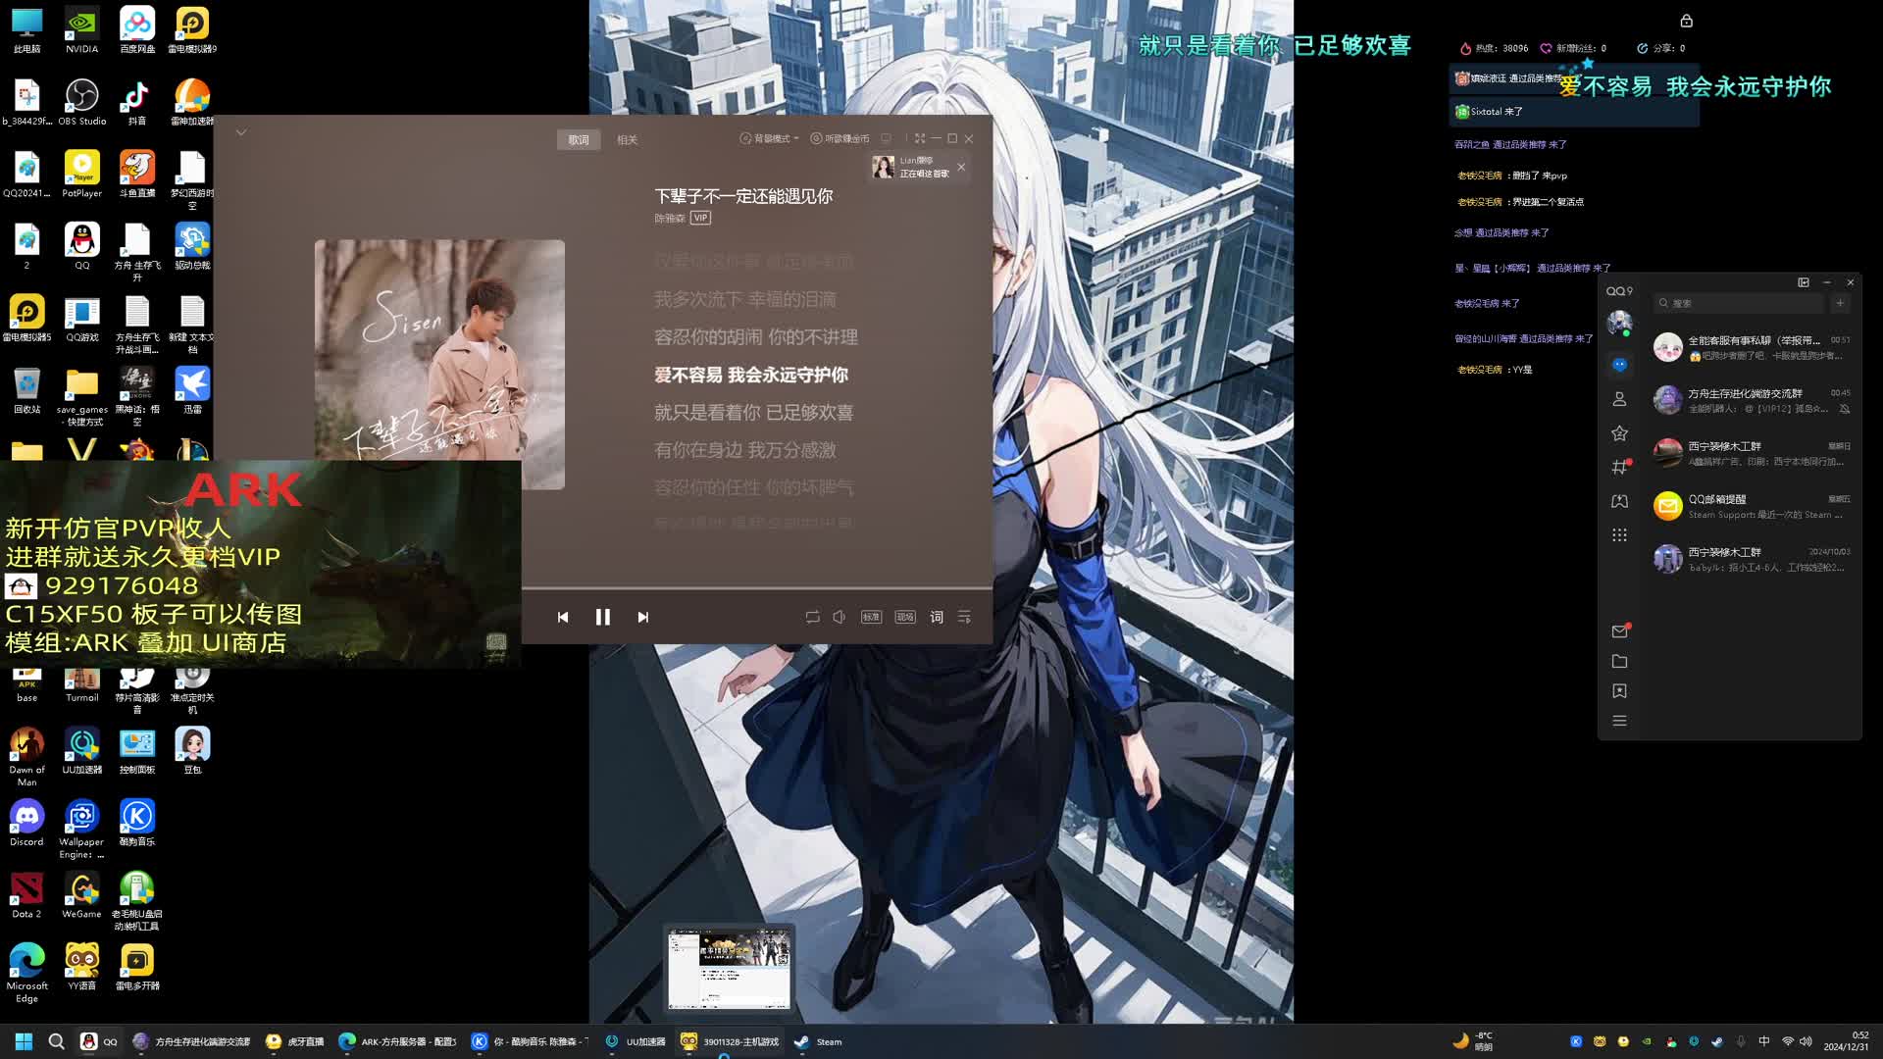1883x1059 pixels.
Task: Select the QQ favorites star icon
Action: (1619, 434)
